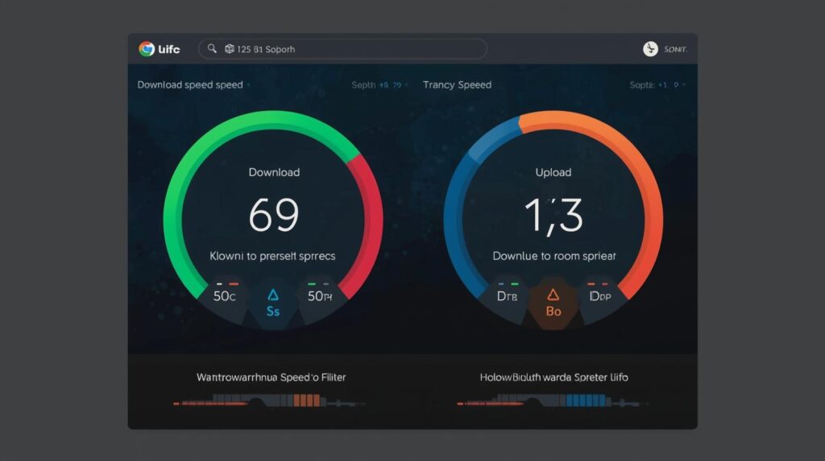Click the Chrome-style logo in header
825x461 pixels.
tap(147, 49)
